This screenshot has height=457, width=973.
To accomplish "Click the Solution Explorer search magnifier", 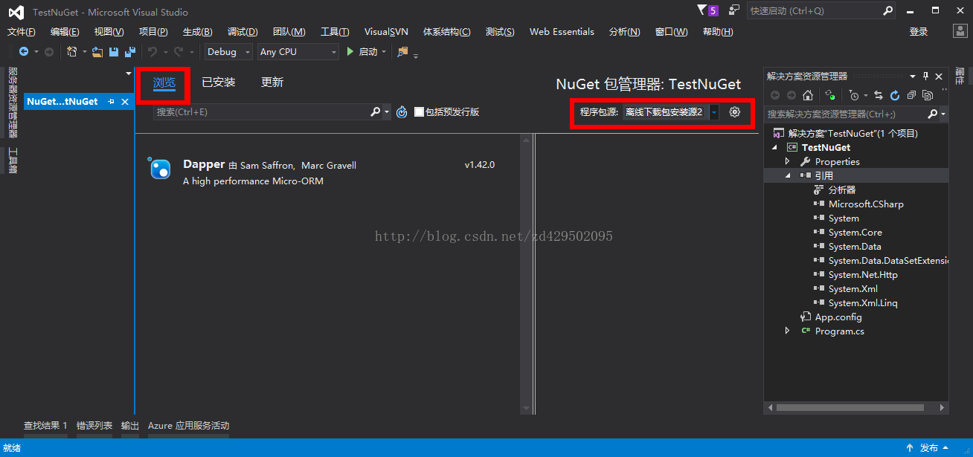I will pos(932,114).
